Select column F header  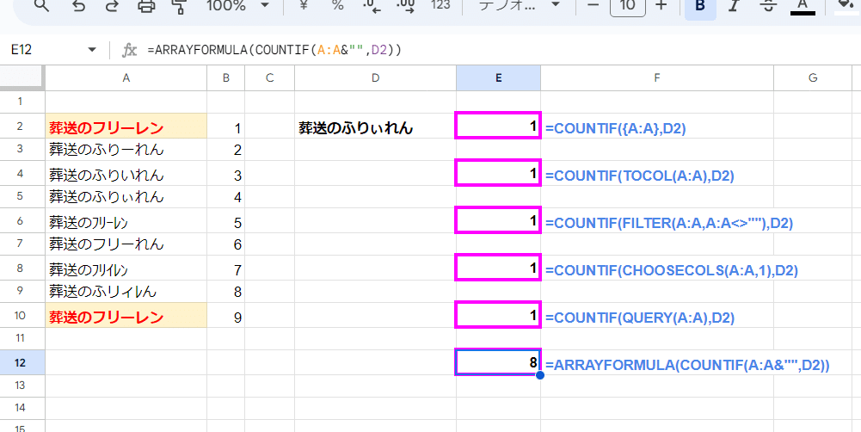click(657, 78)
